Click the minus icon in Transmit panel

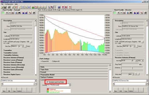click(x=10, y=13)
